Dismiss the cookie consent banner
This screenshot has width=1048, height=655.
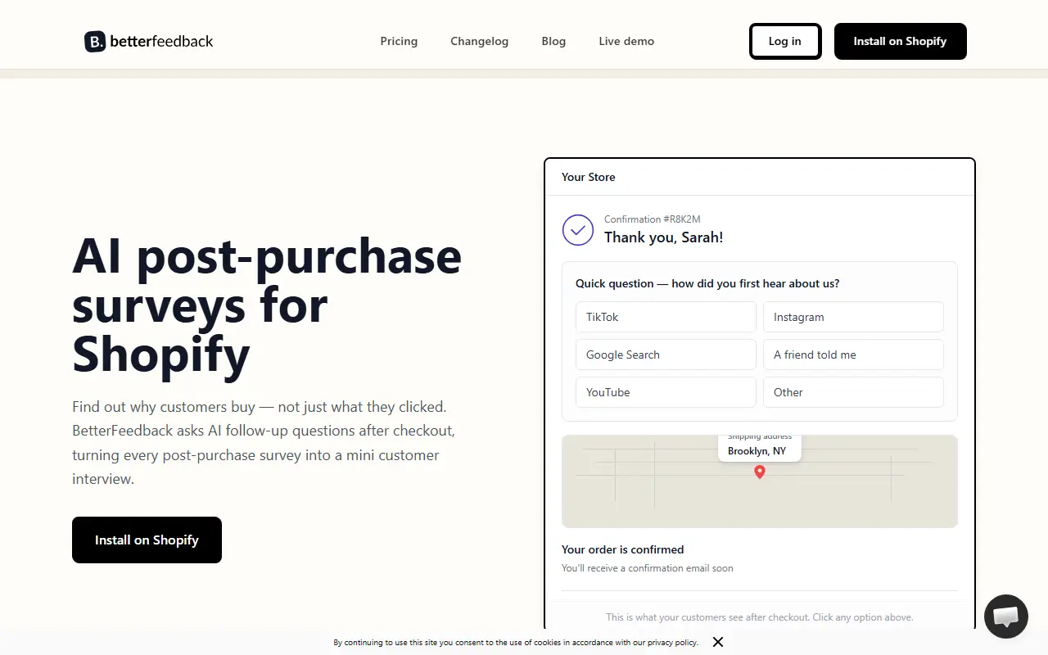coord(718,642)
